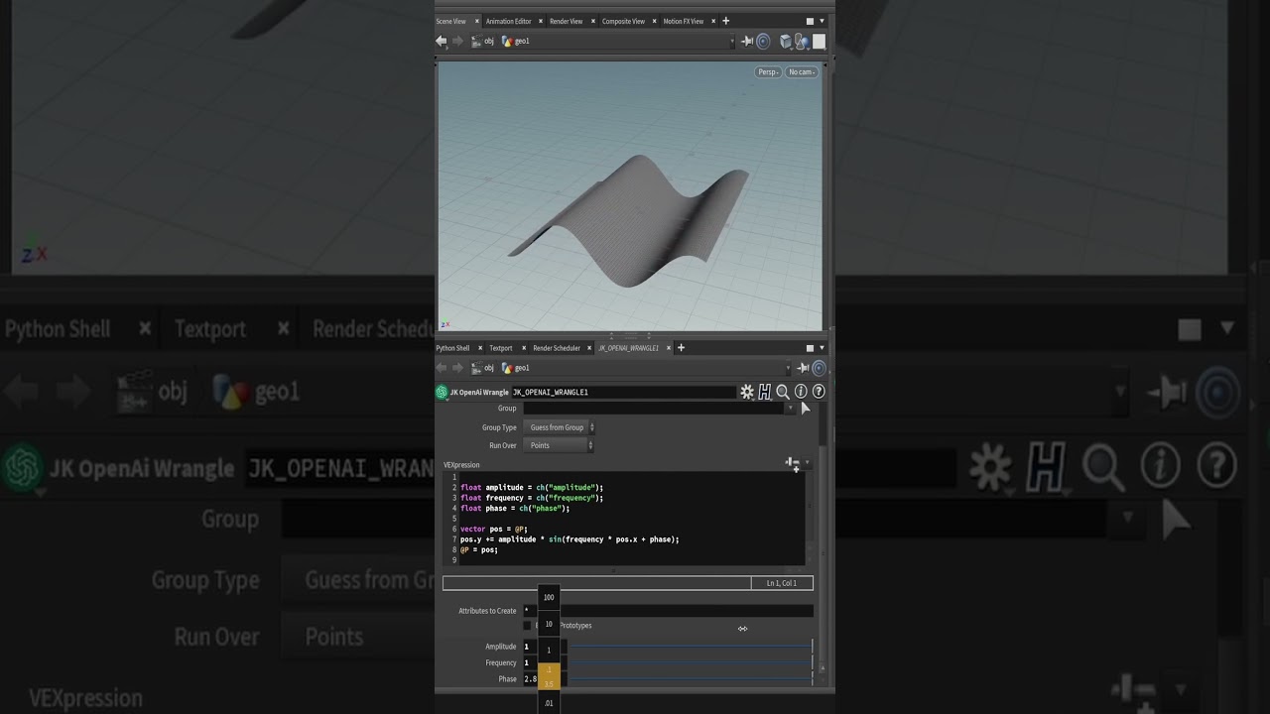The width and height of the screenshot is (1270, 714).
Task: Toggle parameter pane link target icon
Action: pyautogui.click(x=819, y=368)
